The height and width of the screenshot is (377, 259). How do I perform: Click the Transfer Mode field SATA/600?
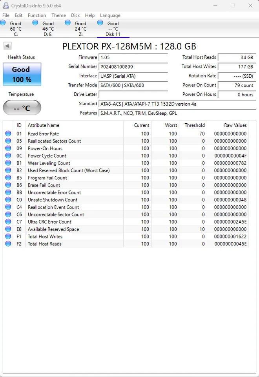pos(133,85)
